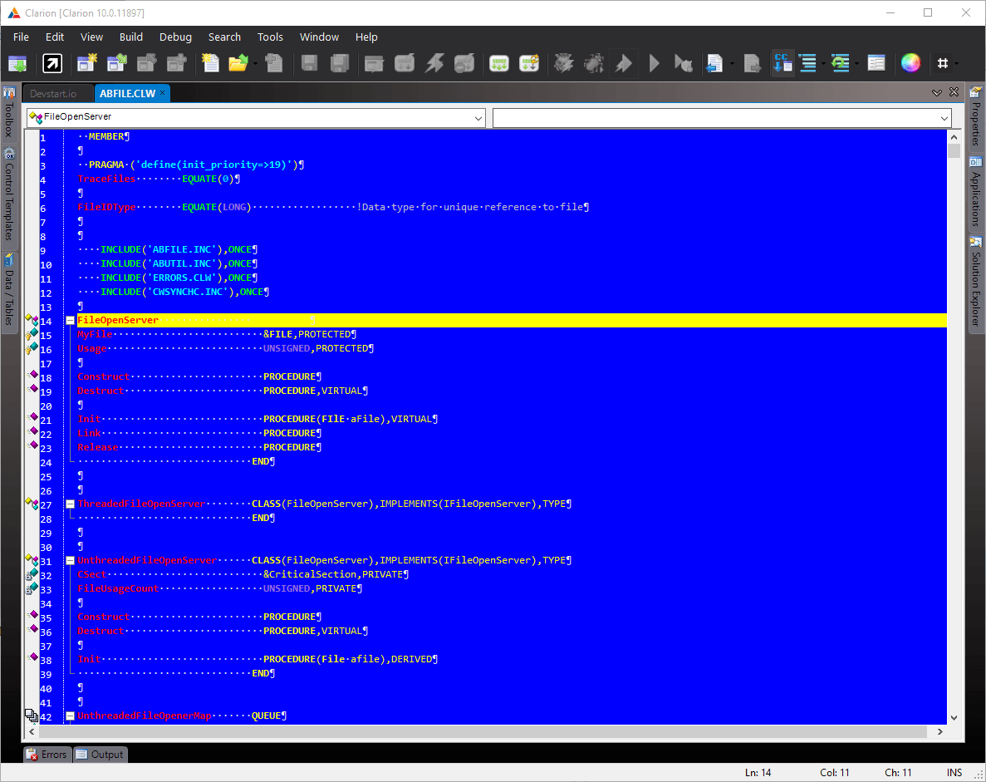The image size is (986, 782).
Task: Click the first window-with-green-arrow toolbar icon
Action: pyautogui.click(x=17, y=63)
